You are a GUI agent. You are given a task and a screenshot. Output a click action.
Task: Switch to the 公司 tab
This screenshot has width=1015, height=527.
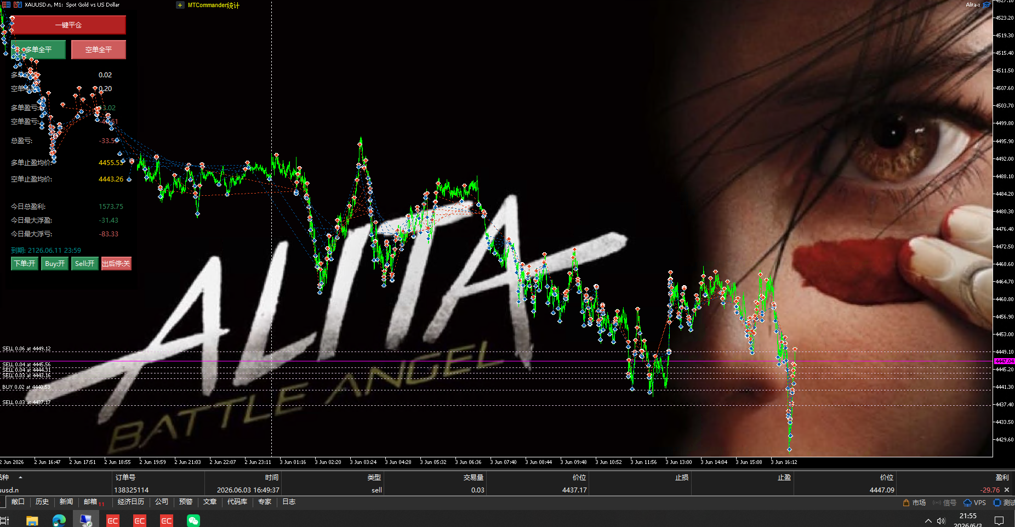point(161,502)
